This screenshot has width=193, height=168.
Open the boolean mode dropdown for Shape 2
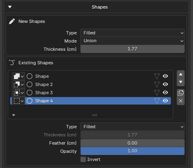click(x=18, y=84)
